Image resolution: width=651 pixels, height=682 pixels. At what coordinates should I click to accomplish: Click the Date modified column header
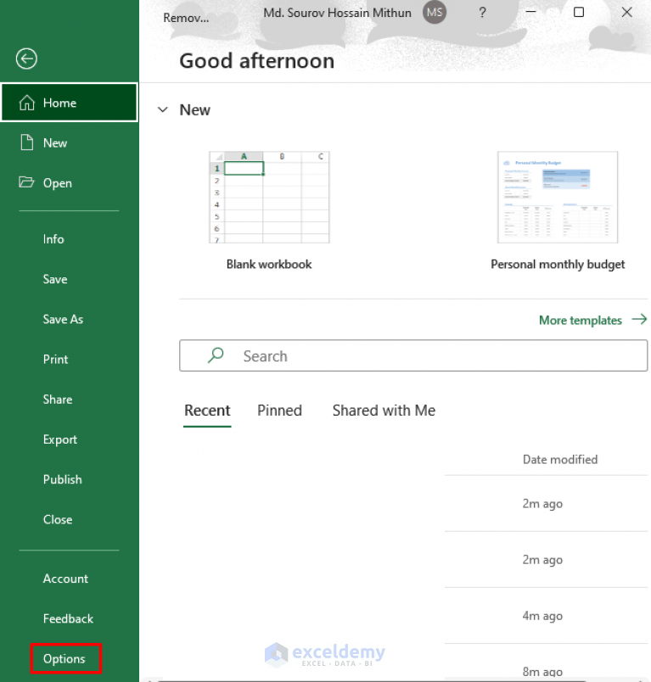coord(560,459)
